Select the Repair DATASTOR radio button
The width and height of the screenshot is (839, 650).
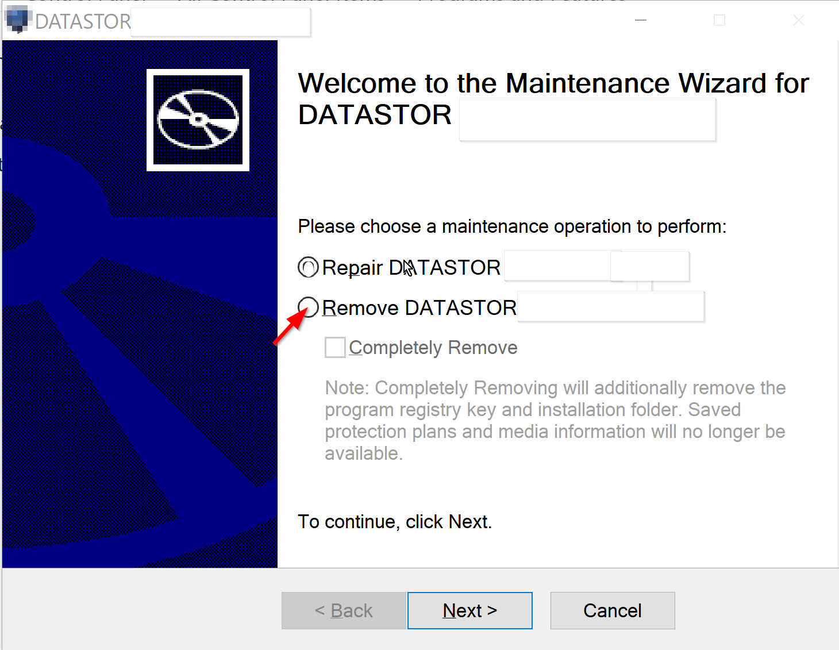click(x=308, y=267)
